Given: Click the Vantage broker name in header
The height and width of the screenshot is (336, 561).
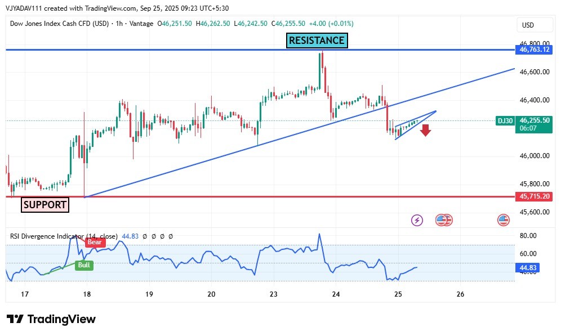Looking at the screenshot, I should [x=141, y=24].
